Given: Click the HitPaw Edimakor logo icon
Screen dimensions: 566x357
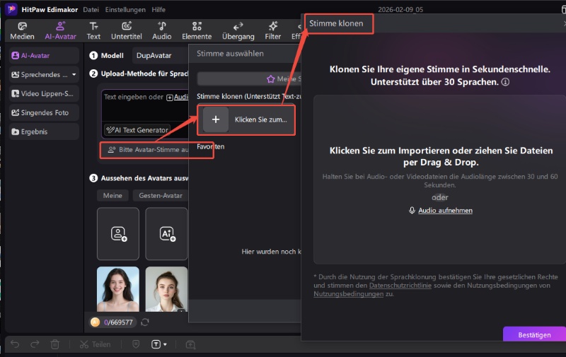Looking at the screenshot, I should click(11, 9).
